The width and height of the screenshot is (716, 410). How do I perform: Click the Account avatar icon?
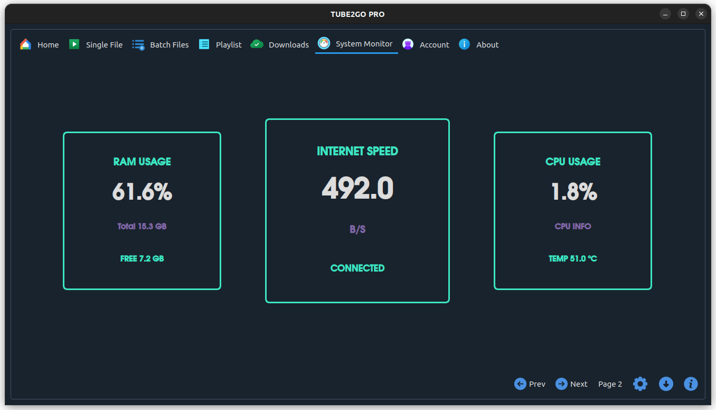click(x=408, y=44)
